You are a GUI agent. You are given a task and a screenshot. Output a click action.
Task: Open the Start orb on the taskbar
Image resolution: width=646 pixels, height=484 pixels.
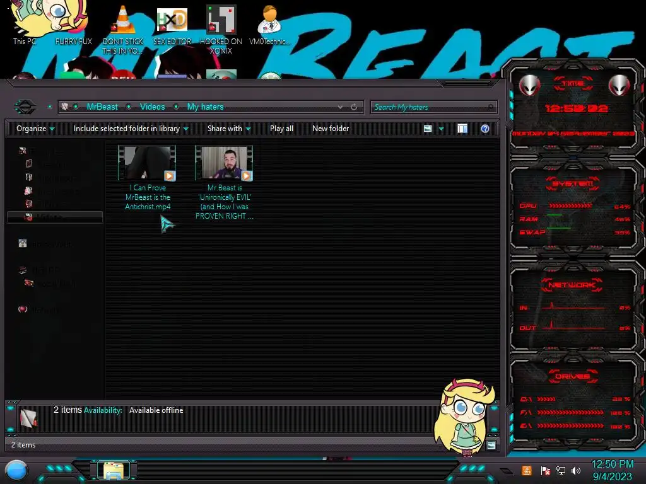click(16, 471)
